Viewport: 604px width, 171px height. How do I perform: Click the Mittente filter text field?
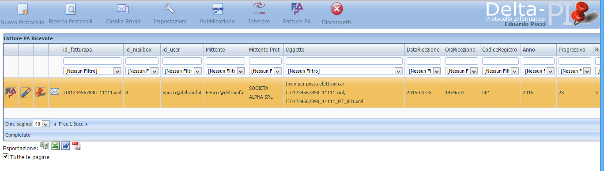click(x=225, y=61)
